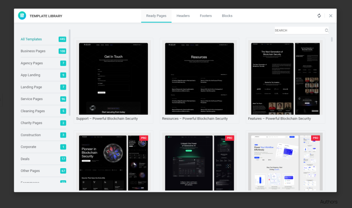Click the 67 count badge

tap(63, 171)
